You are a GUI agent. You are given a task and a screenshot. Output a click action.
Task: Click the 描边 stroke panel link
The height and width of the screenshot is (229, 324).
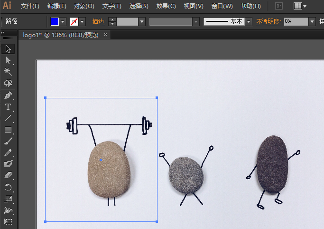click(98, 22)
